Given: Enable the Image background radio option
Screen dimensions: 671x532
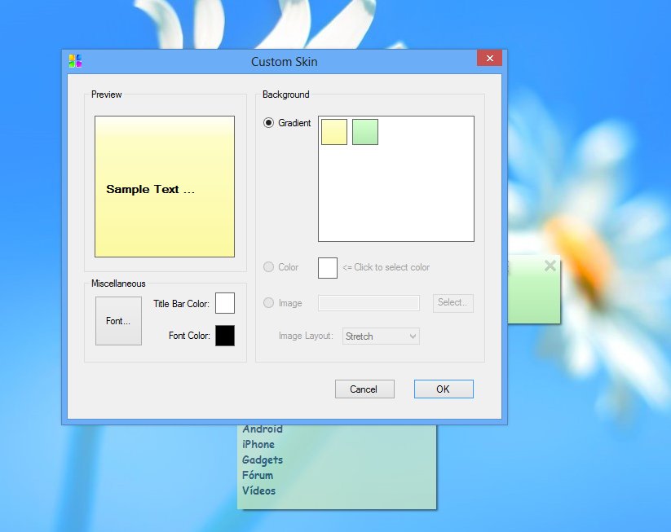Looking at the screenshot, I should click(269, 303).
